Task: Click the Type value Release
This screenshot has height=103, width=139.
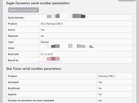Action: (x=45, y=42)
